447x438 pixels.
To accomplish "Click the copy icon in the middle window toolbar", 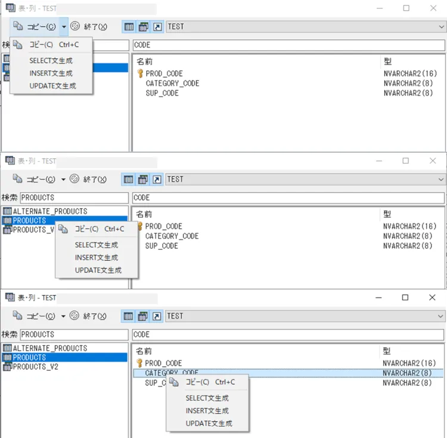I will [x=17, y=179].
